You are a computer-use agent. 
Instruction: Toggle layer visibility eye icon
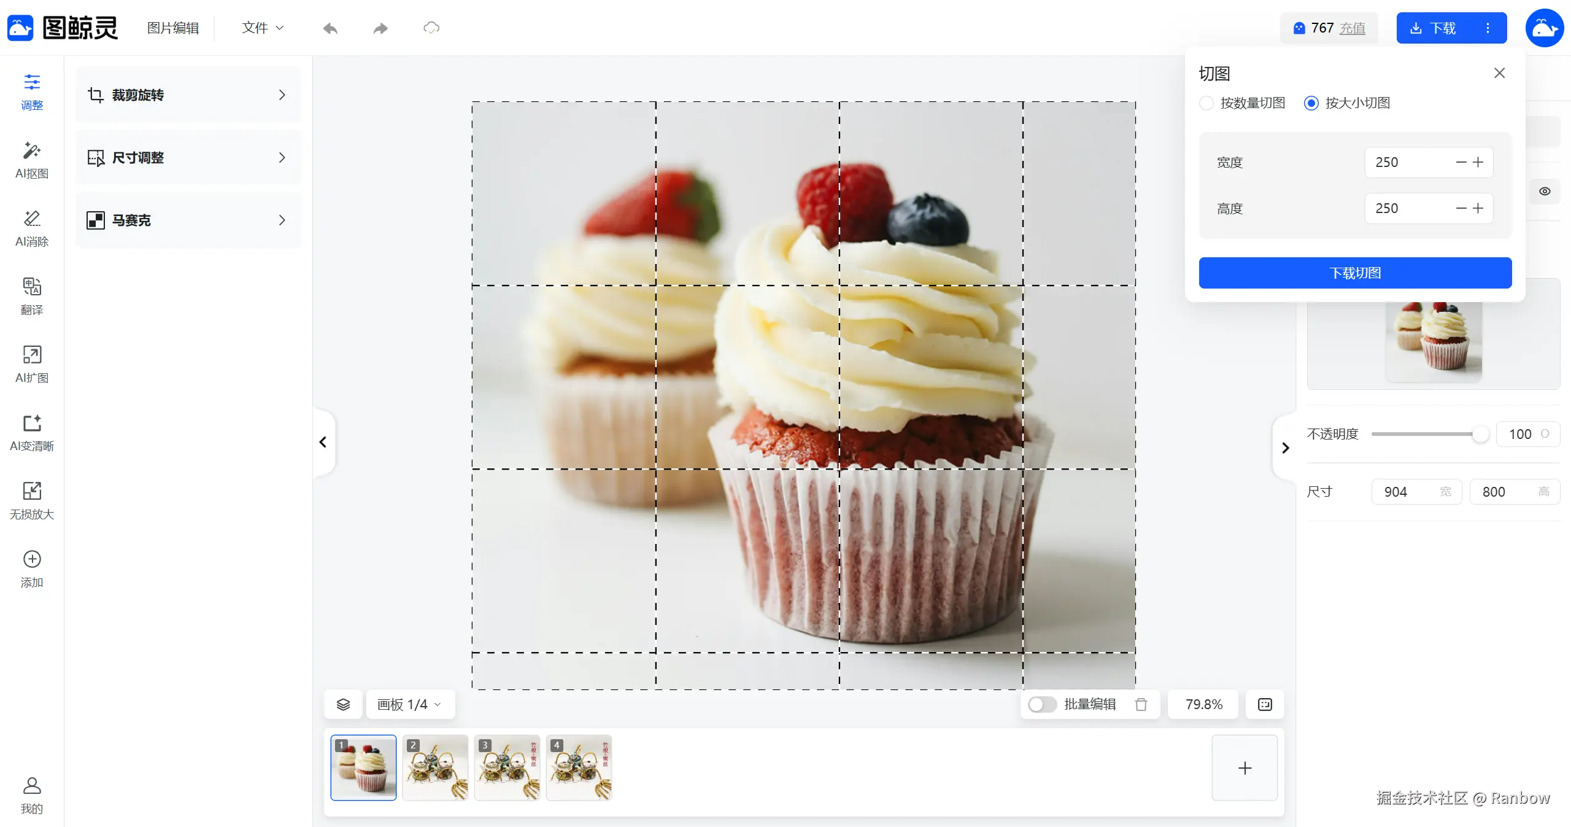(1545, 192)
